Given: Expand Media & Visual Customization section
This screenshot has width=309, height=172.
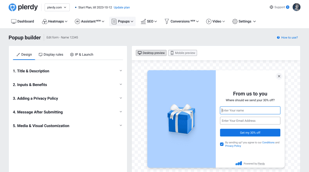Looking at the screenshot, I should 68,126.
